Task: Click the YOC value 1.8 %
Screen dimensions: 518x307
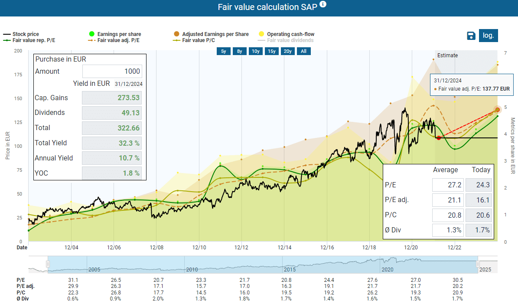Action: 112,173
